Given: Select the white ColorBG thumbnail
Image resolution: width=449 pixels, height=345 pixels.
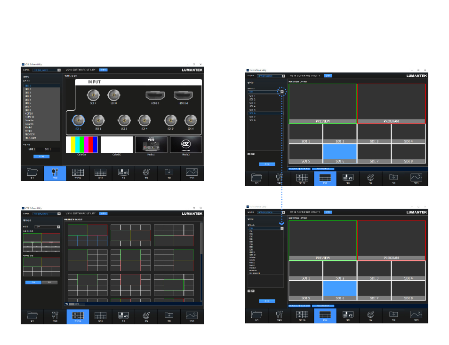Looking at the screenshot, I should (x=117, y=144).
